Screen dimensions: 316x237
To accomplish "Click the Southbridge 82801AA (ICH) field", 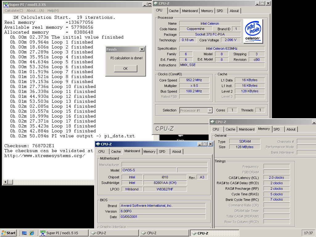I will (165, 183).
